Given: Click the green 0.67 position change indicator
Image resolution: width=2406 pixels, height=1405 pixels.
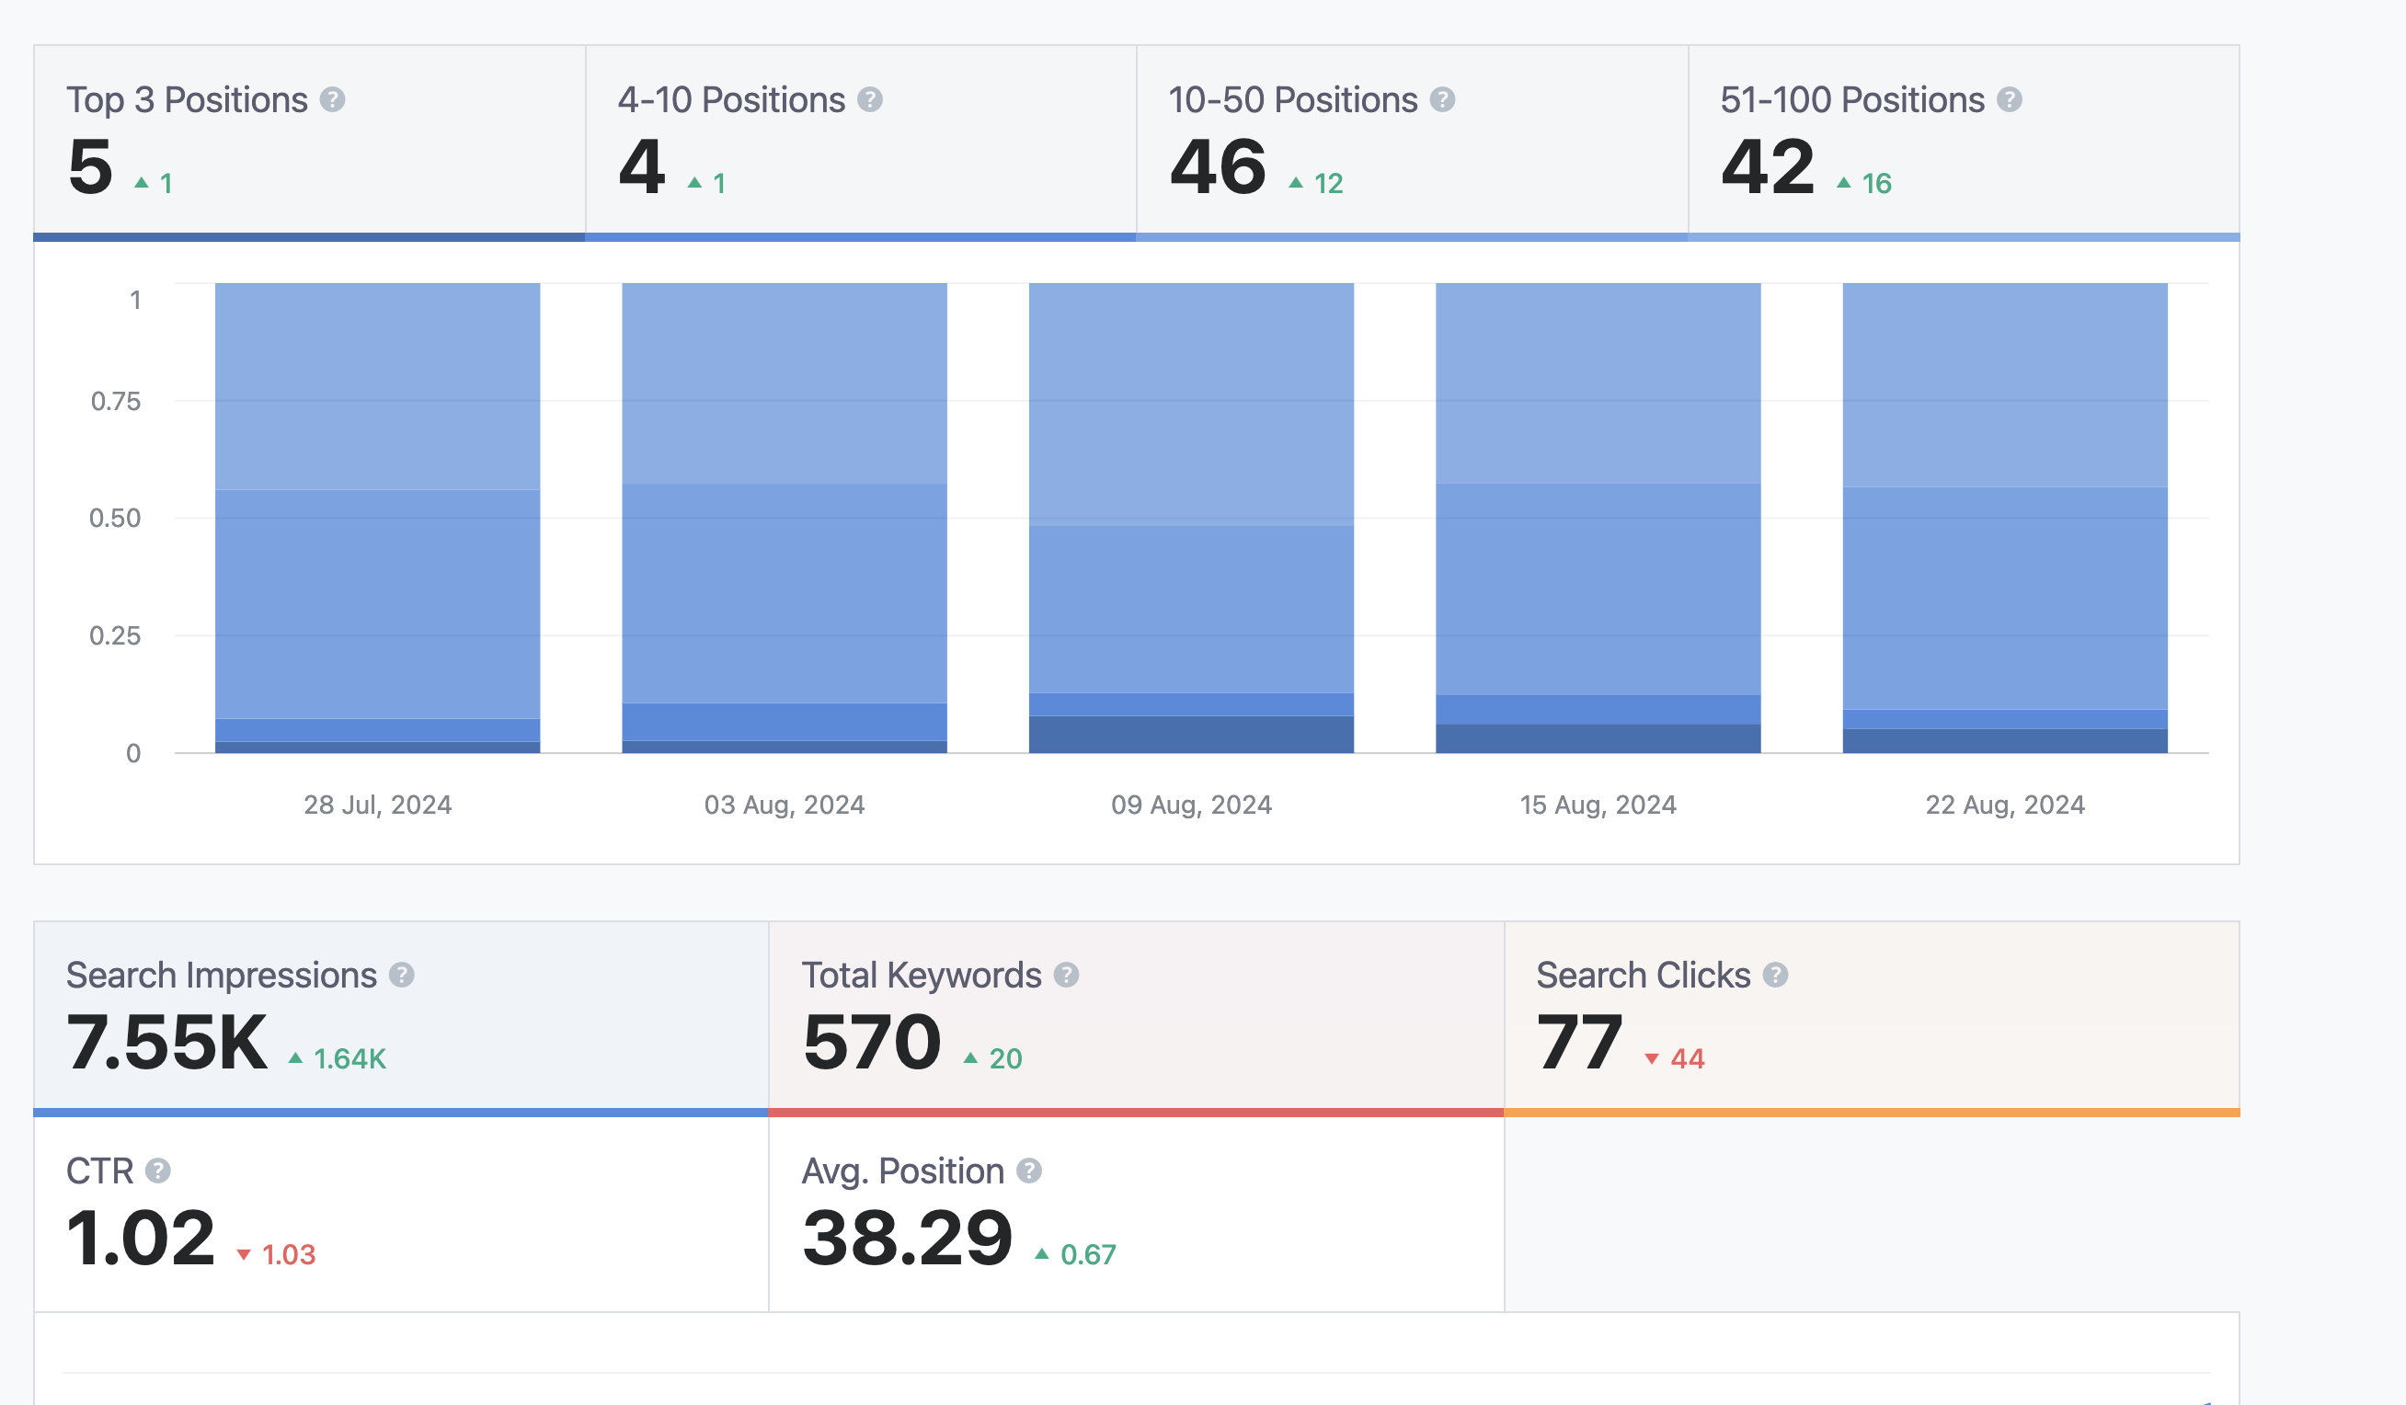Looking at the screenshot, I should click(1076, 1254).
